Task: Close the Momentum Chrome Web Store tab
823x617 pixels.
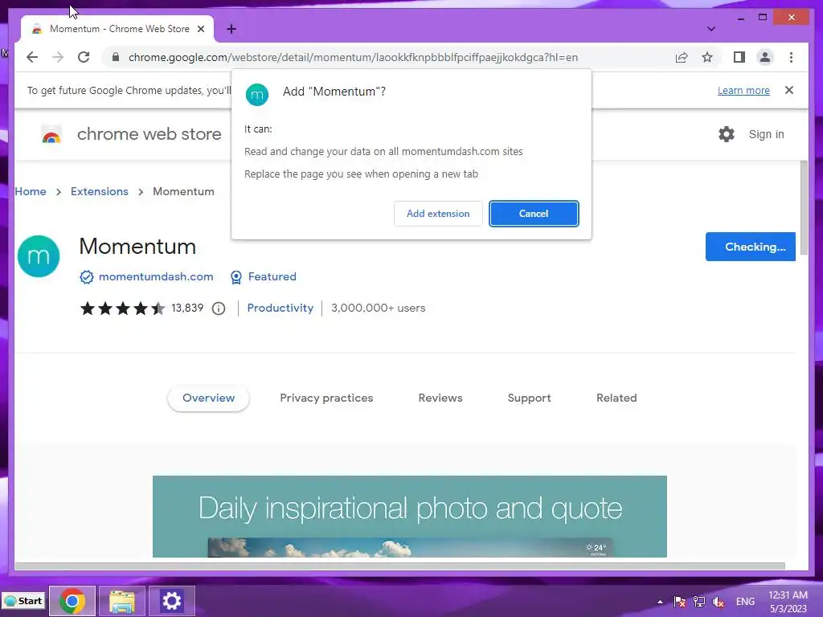Action: [x=200, y=29]
